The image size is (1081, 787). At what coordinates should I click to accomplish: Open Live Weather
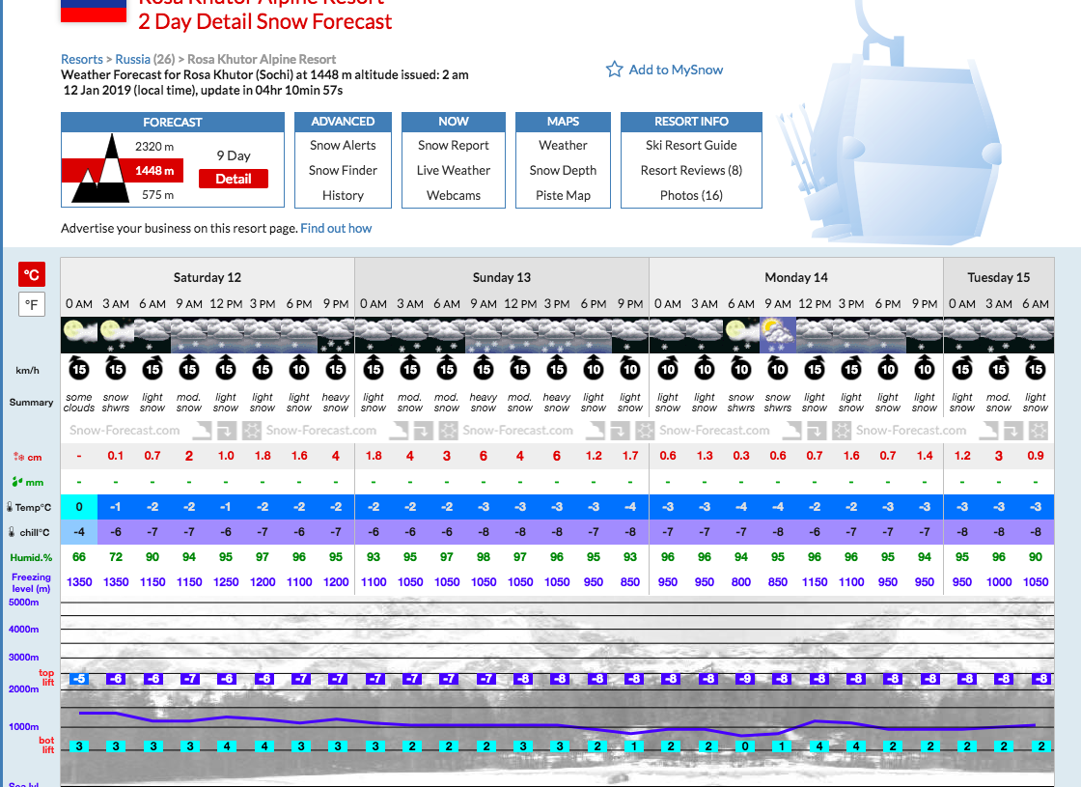point(453,170)
